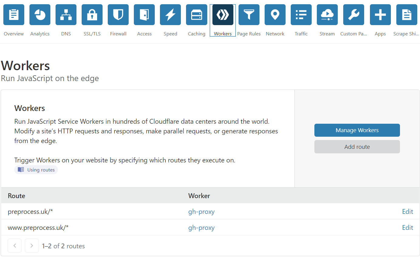Click the Route column header
The image size is (420, 258).
tap(16, 196)
